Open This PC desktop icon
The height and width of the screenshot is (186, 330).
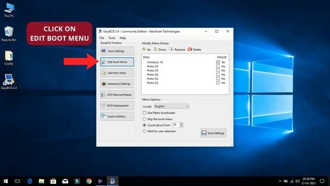click(9, 10)
